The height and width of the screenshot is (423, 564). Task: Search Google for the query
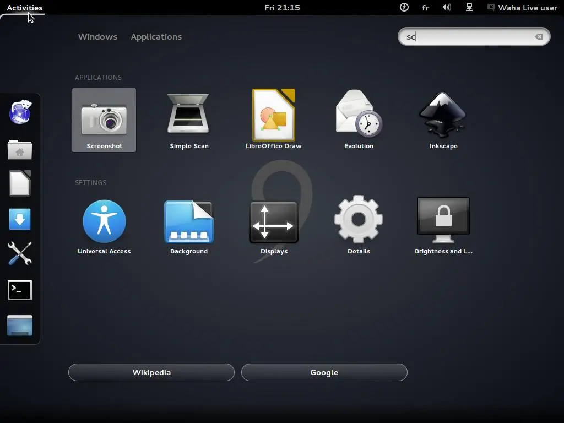click(x=324, y=372)
